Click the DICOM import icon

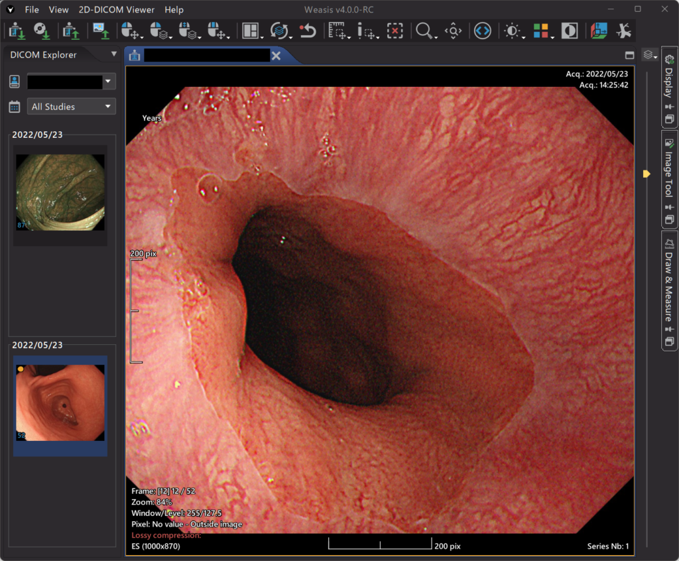[x=17, y=31]
